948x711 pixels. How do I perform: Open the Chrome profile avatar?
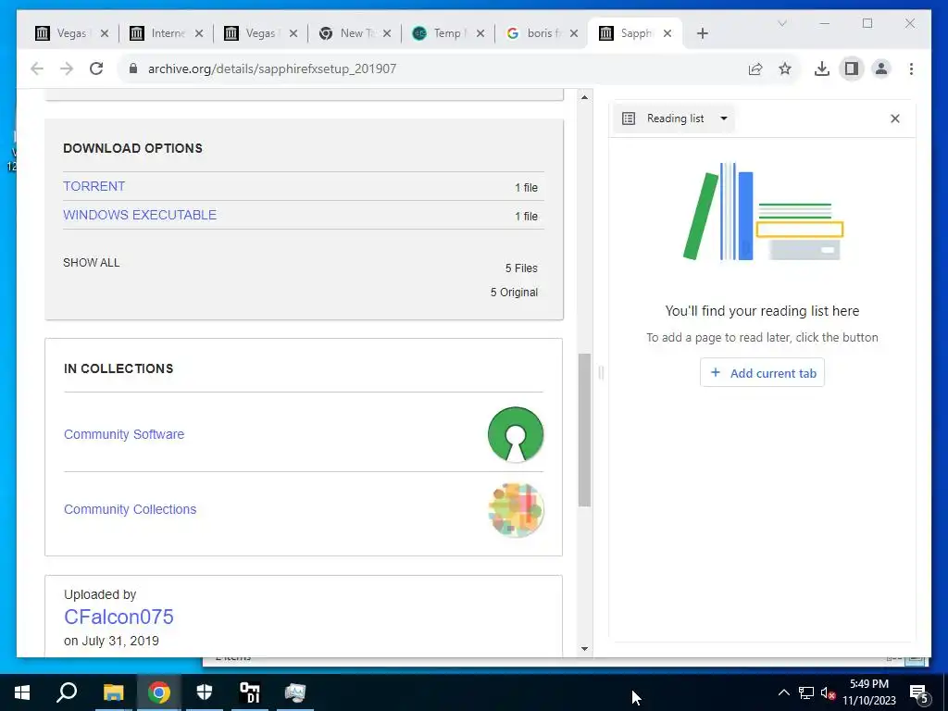click(x=881, y=69)
